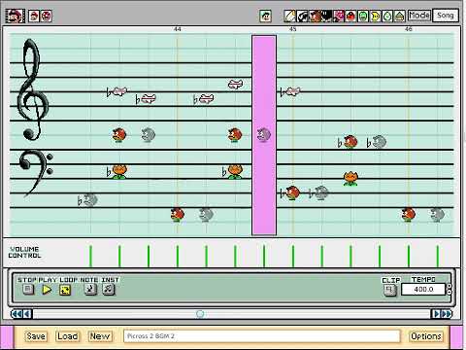Image resolution: width=466 pixels, height=350 pixels.
Task: Toggle the LOOP button
Action: 65,290
